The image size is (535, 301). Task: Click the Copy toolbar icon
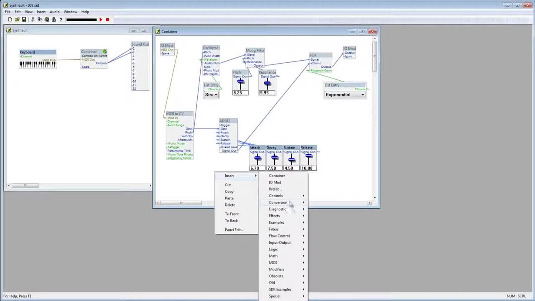[41, 20]
